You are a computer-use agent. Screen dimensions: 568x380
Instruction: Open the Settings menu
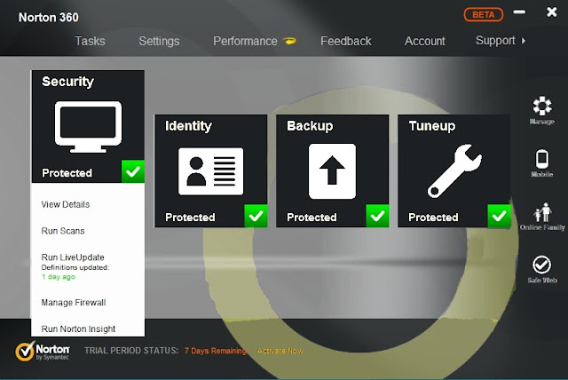point(159,41)
